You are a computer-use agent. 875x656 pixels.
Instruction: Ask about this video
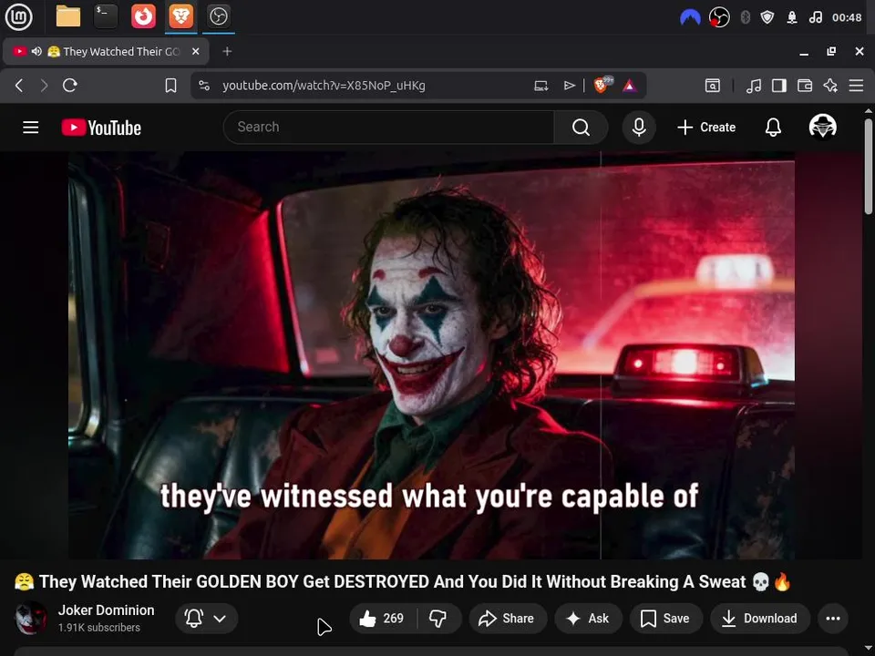point(588,618)
